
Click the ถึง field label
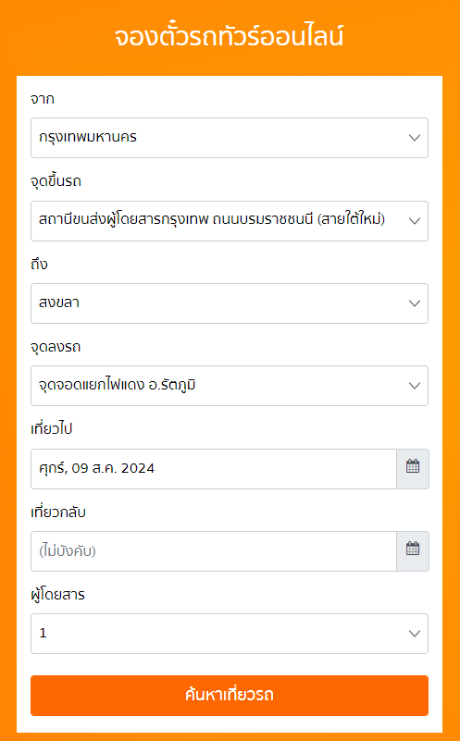coord(39,264)
